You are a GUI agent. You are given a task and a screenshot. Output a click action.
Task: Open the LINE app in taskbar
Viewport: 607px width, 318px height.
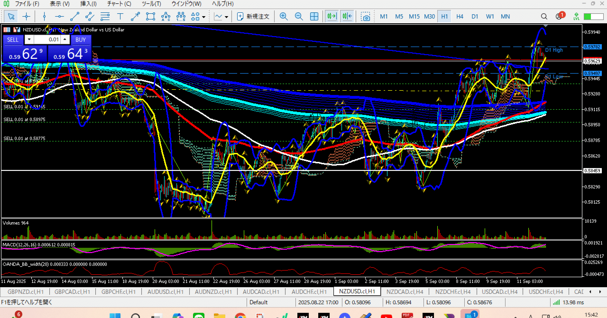tap(199, 315)
